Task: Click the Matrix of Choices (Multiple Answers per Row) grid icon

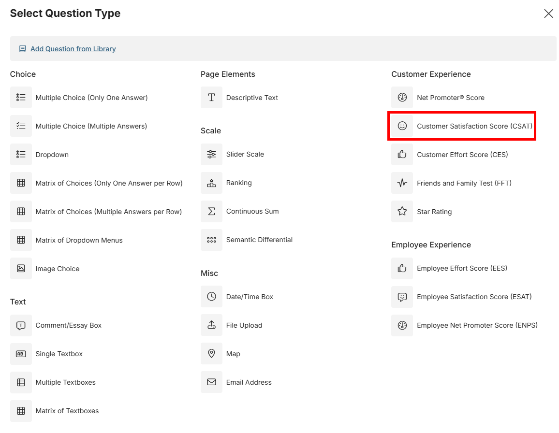Action: (x=21, y=211)
